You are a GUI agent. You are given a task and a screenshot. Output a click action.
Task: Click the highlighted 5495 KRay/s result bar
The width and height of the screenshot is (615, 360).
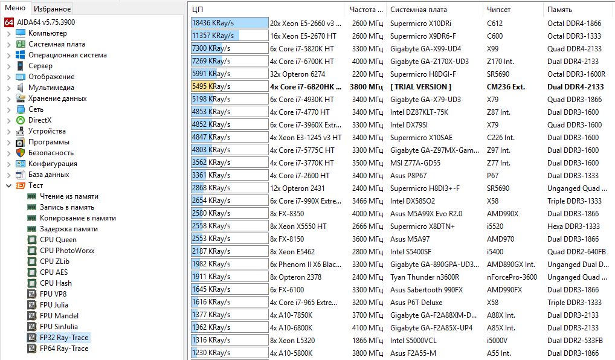pos(230,86)
